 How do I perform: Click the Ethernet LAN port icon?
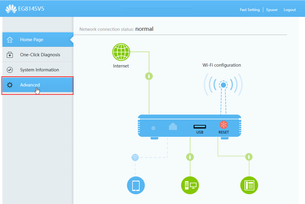point(173,127)
